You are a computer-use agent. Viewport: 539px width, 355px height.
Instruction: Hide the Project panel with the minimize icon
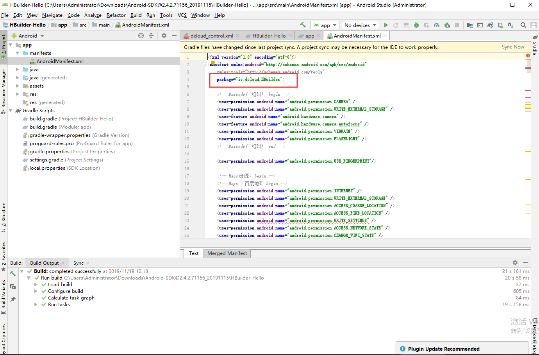click(x=174, y=36)
